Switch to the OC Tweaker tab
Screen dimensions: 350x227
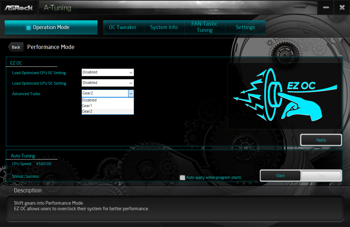pyautogui.click(x=124, y=27)
